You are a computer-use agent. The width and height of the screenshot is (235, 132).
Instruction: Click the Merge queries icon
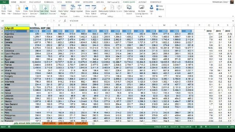point(73,9)
